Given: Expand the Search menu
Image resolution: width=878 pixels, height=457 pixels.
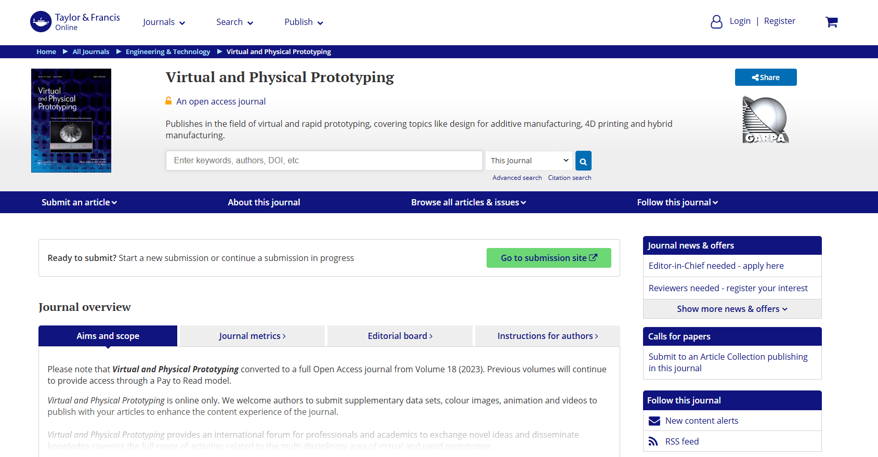Looking at the screenshot, I should (234, 22).
